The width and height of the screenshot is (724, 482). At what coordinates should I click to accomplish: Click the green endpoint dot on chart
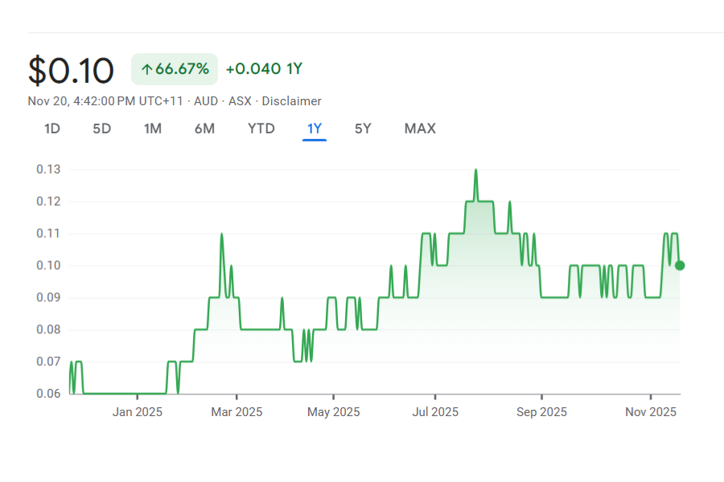680,265
